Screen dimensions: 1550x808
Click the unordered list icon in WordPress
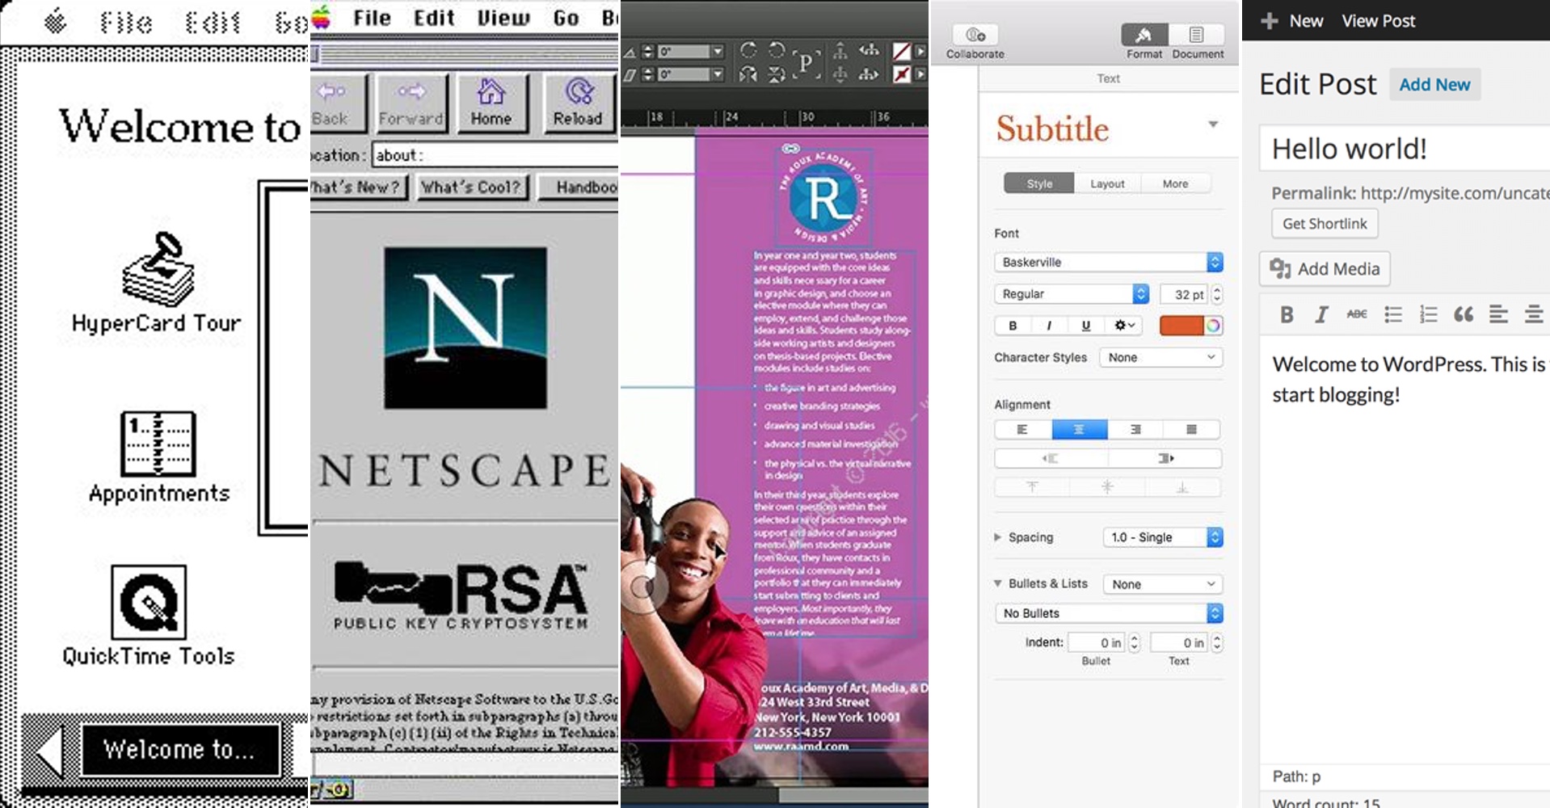(1392, 314)
